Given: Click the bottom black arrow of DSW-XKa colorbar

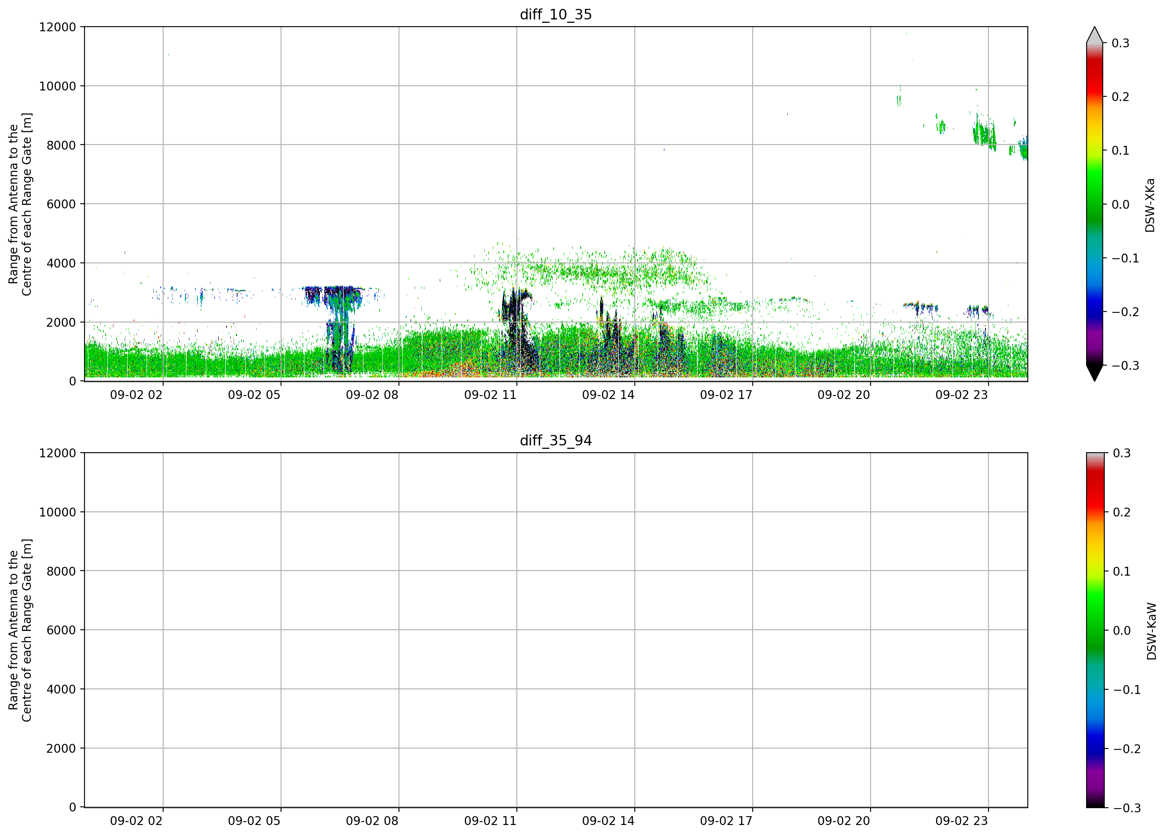Looking at the screenshot, I should click(x=1095, y=373).
